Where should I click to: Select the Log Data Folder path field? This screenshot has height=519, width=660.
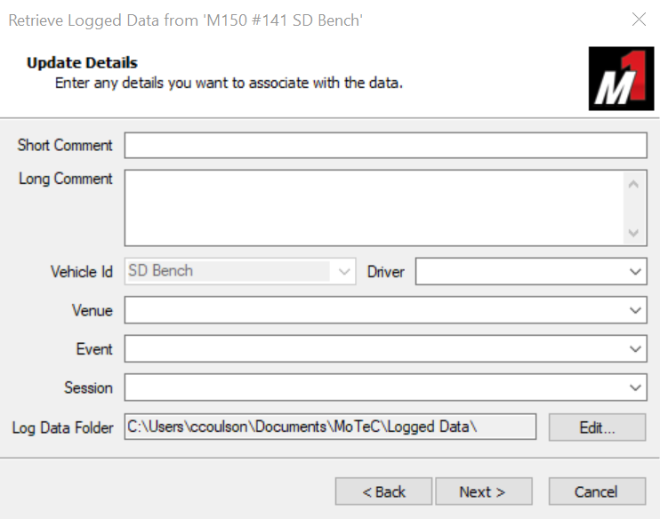pyautogui.click(x=330, y=427)
